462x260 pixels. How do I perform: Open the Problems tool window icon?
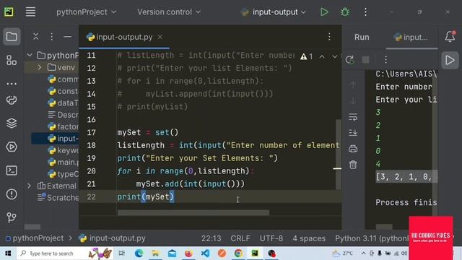point(12,194)
